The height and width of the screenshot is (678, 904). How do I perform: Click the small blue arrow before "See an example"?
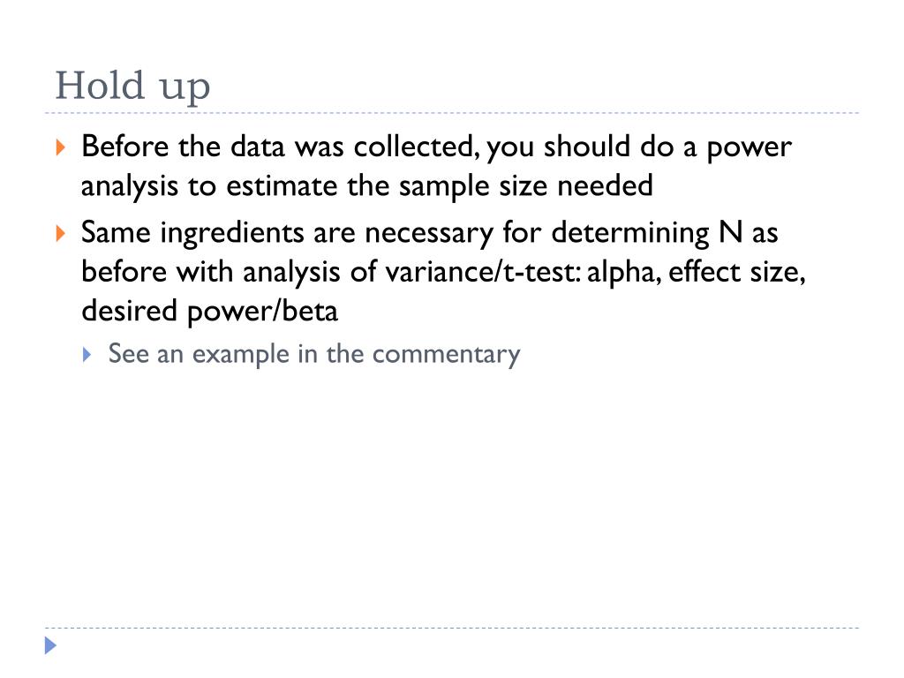[87, 354]
